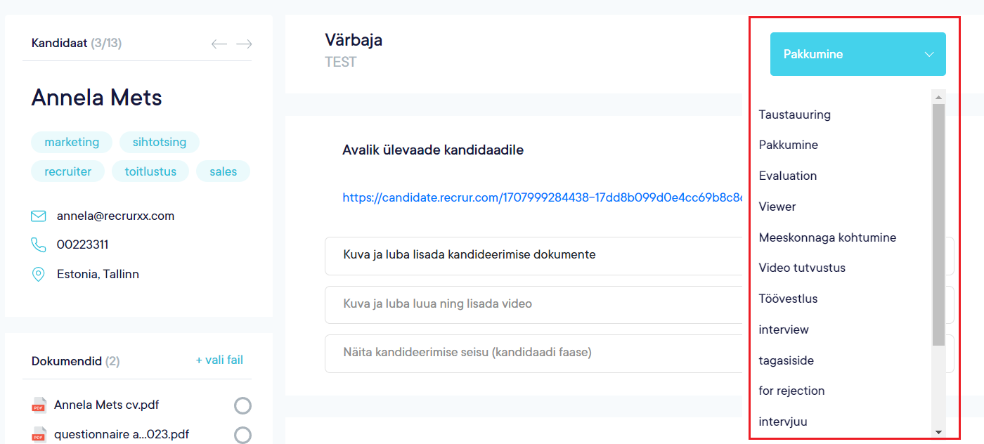Choose Meeskonnaga kohtumine option
Screen dimensions: 984x444
[x=827, y=237]
